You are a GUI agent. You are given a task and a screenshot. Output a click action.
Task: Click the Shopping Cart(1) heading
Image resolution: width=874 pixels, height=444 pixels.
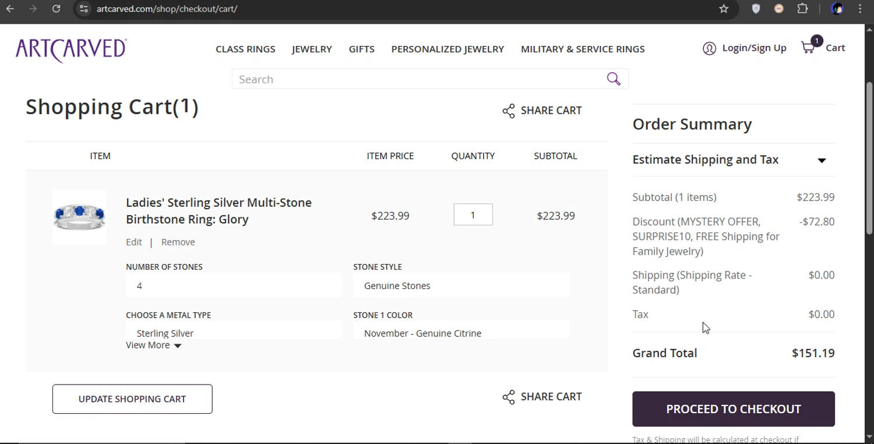112,107
